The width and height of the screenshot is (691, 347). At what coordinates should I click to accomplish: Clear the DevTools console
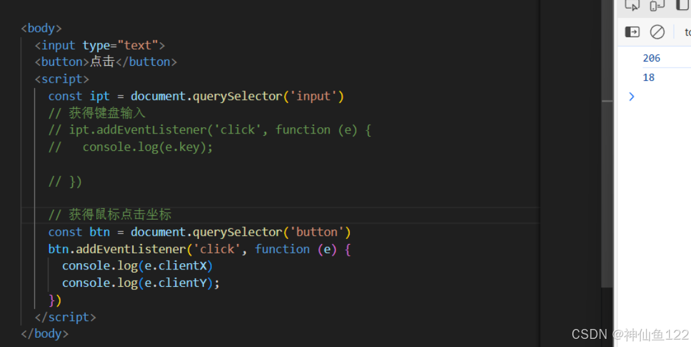(657, 32)
